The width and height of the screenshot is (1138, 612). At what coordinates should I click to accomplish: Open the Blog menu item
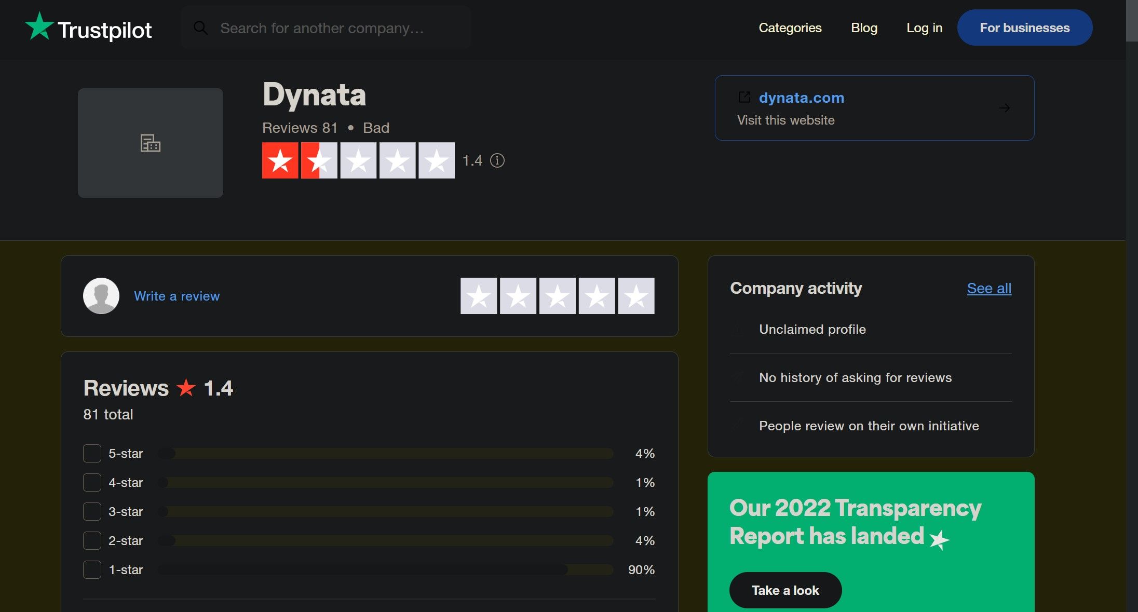pos(864,28)
